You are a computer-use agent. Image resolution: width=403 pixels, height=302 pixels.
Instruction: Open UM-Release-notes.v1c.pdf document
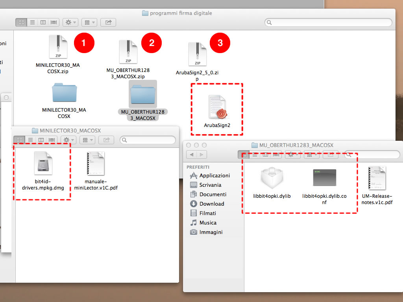click(377, 178)
